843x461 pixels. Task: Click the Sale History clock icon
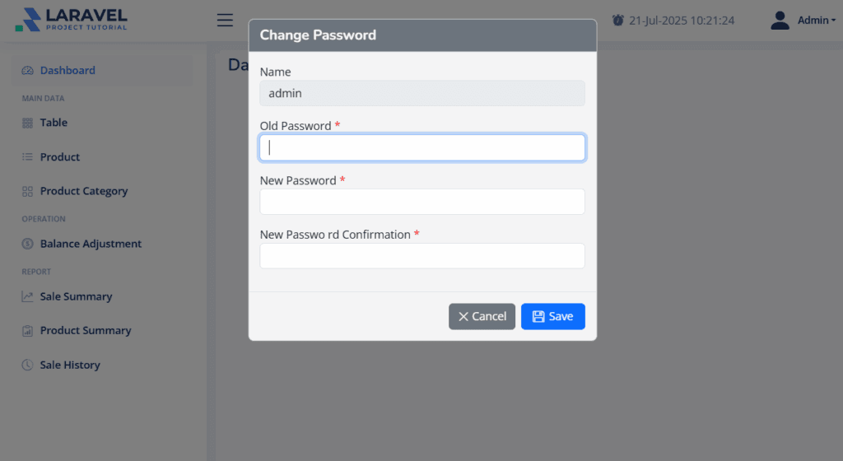[27, 365]
